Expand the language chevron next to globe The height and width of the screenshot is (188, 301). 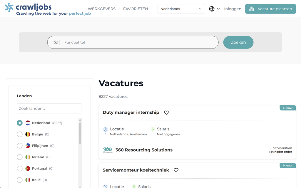click(x=218, y=9)
